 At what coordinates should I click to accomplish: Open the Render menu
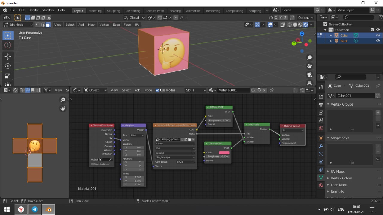(34, 10)
